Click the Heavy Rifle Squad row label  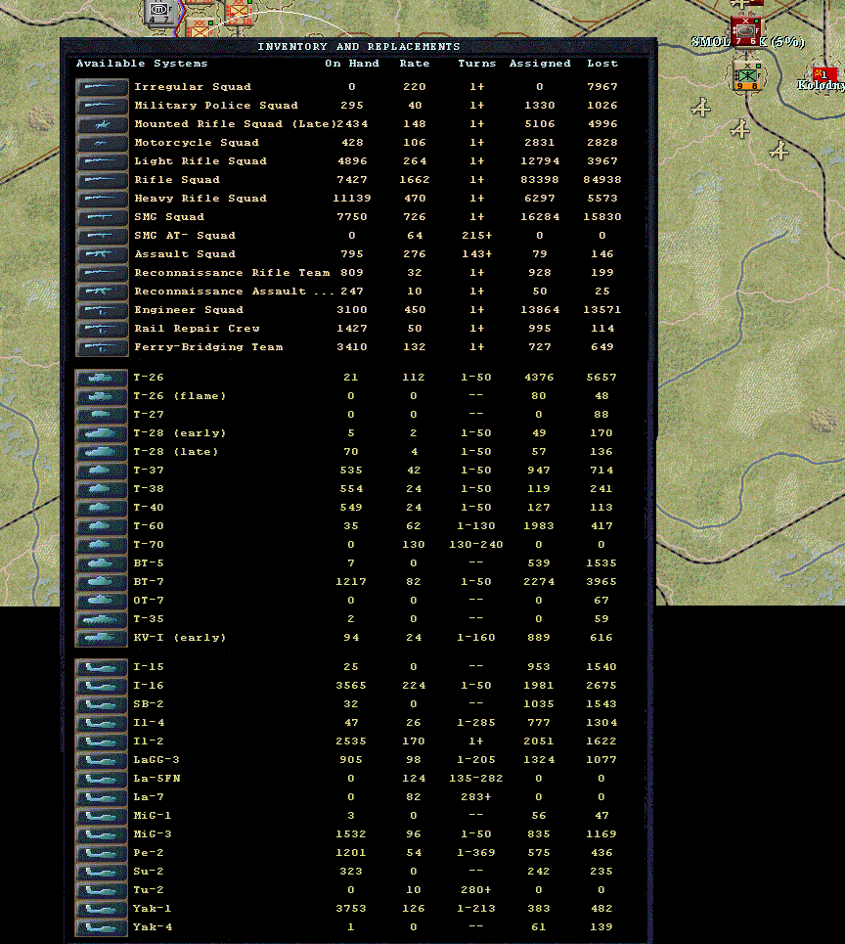coord(200,199)
